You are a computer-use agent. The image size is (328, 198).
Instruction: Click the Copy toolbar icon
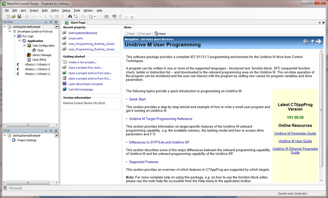(51, 16)
